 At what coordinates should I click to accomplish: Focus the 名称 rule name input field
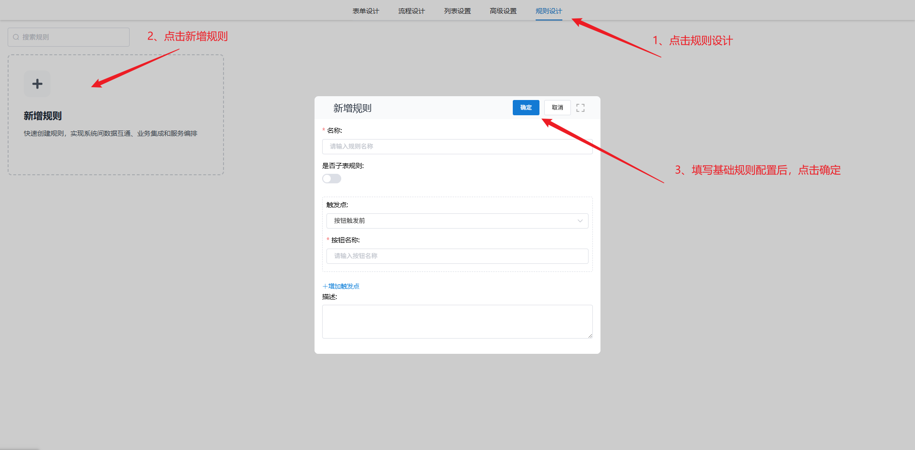coord(457,147)
